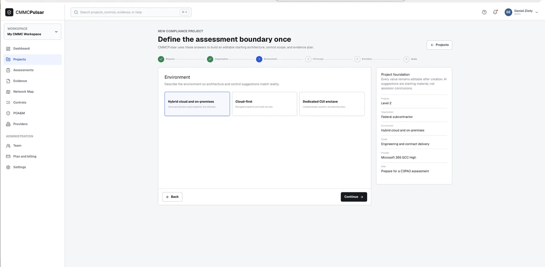Viewport: 545px width, 267px height.
Task: Click the Settings gear icon
Action: (8, 167)
